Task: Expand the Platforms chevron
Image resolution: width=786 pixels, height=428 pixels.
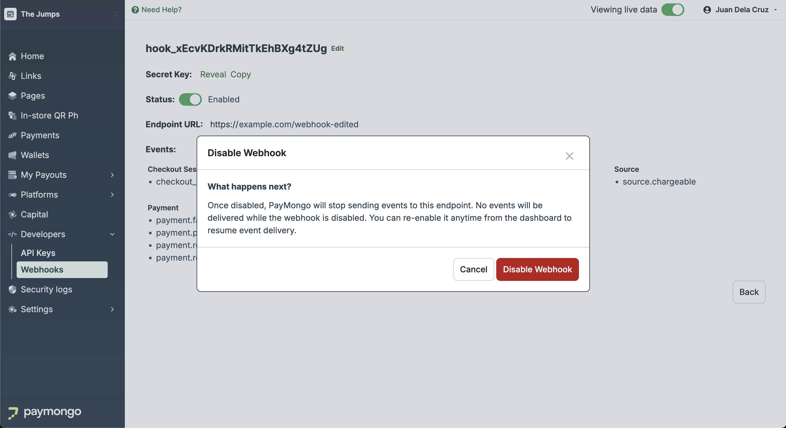Action: (112, 195)
